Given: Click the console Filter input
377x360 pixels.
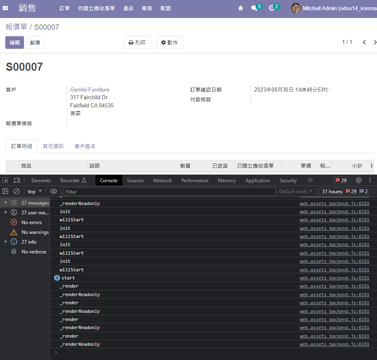Looking at the screenshot, I should (x=169, y=192).
